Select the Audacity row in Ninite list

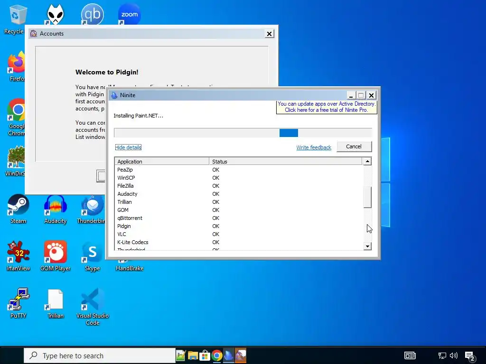click(238, 194)
